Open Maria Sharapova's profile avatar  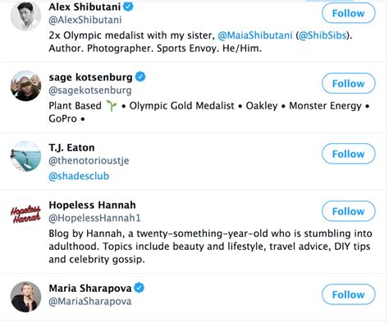click(x=25, y=297)
